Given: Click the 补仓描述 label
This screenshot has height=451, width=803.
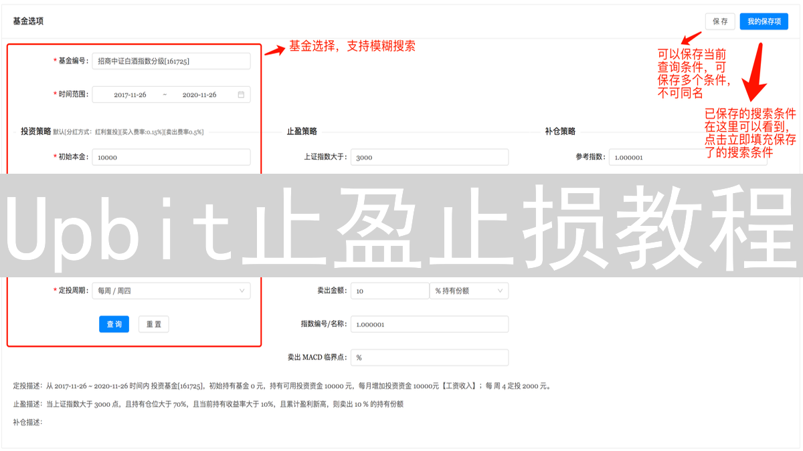Looking at the screenshot, I should click(27, 422).
